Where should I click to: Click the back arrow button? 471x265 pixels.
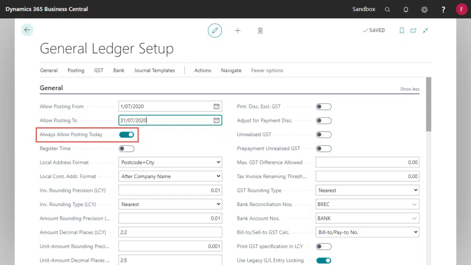(27, 30)
